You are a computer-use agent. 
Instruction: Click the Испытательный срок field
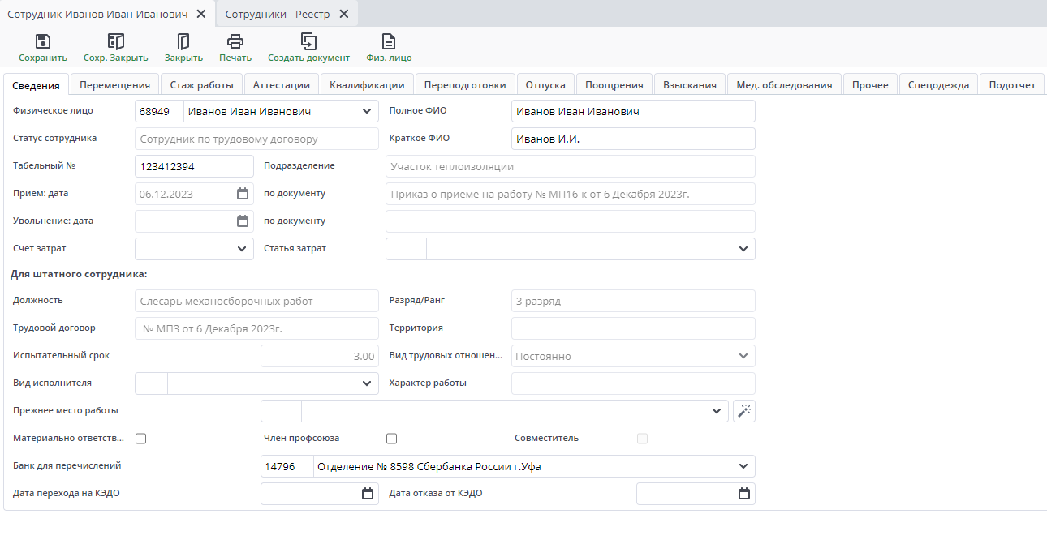coord(320,356)
